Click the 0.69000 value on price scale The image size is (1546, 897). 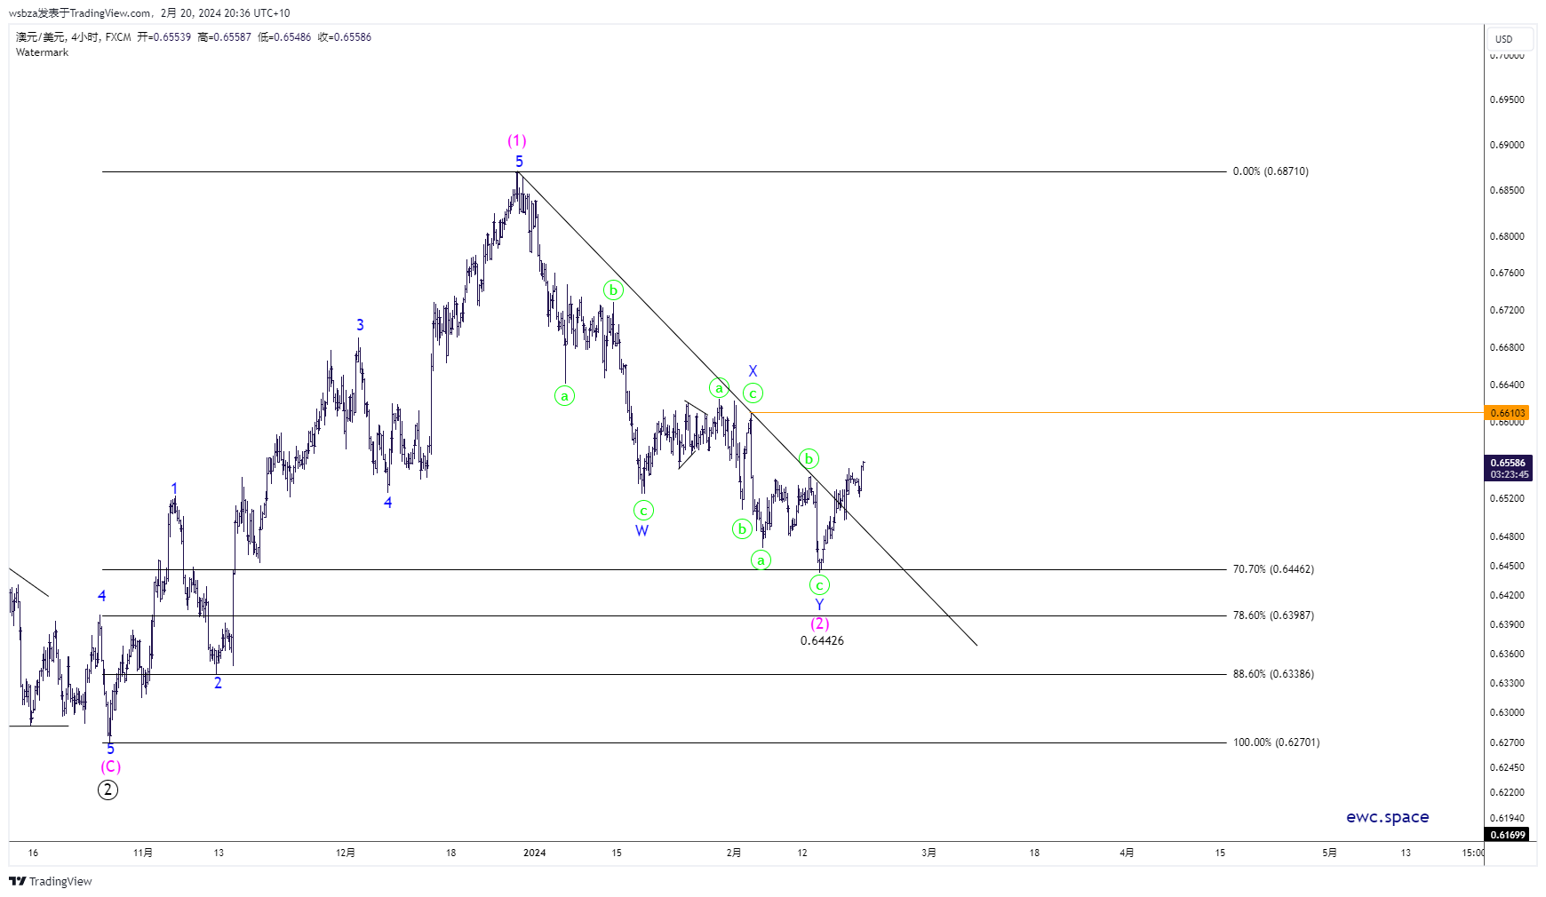(x=1507, y=145)
